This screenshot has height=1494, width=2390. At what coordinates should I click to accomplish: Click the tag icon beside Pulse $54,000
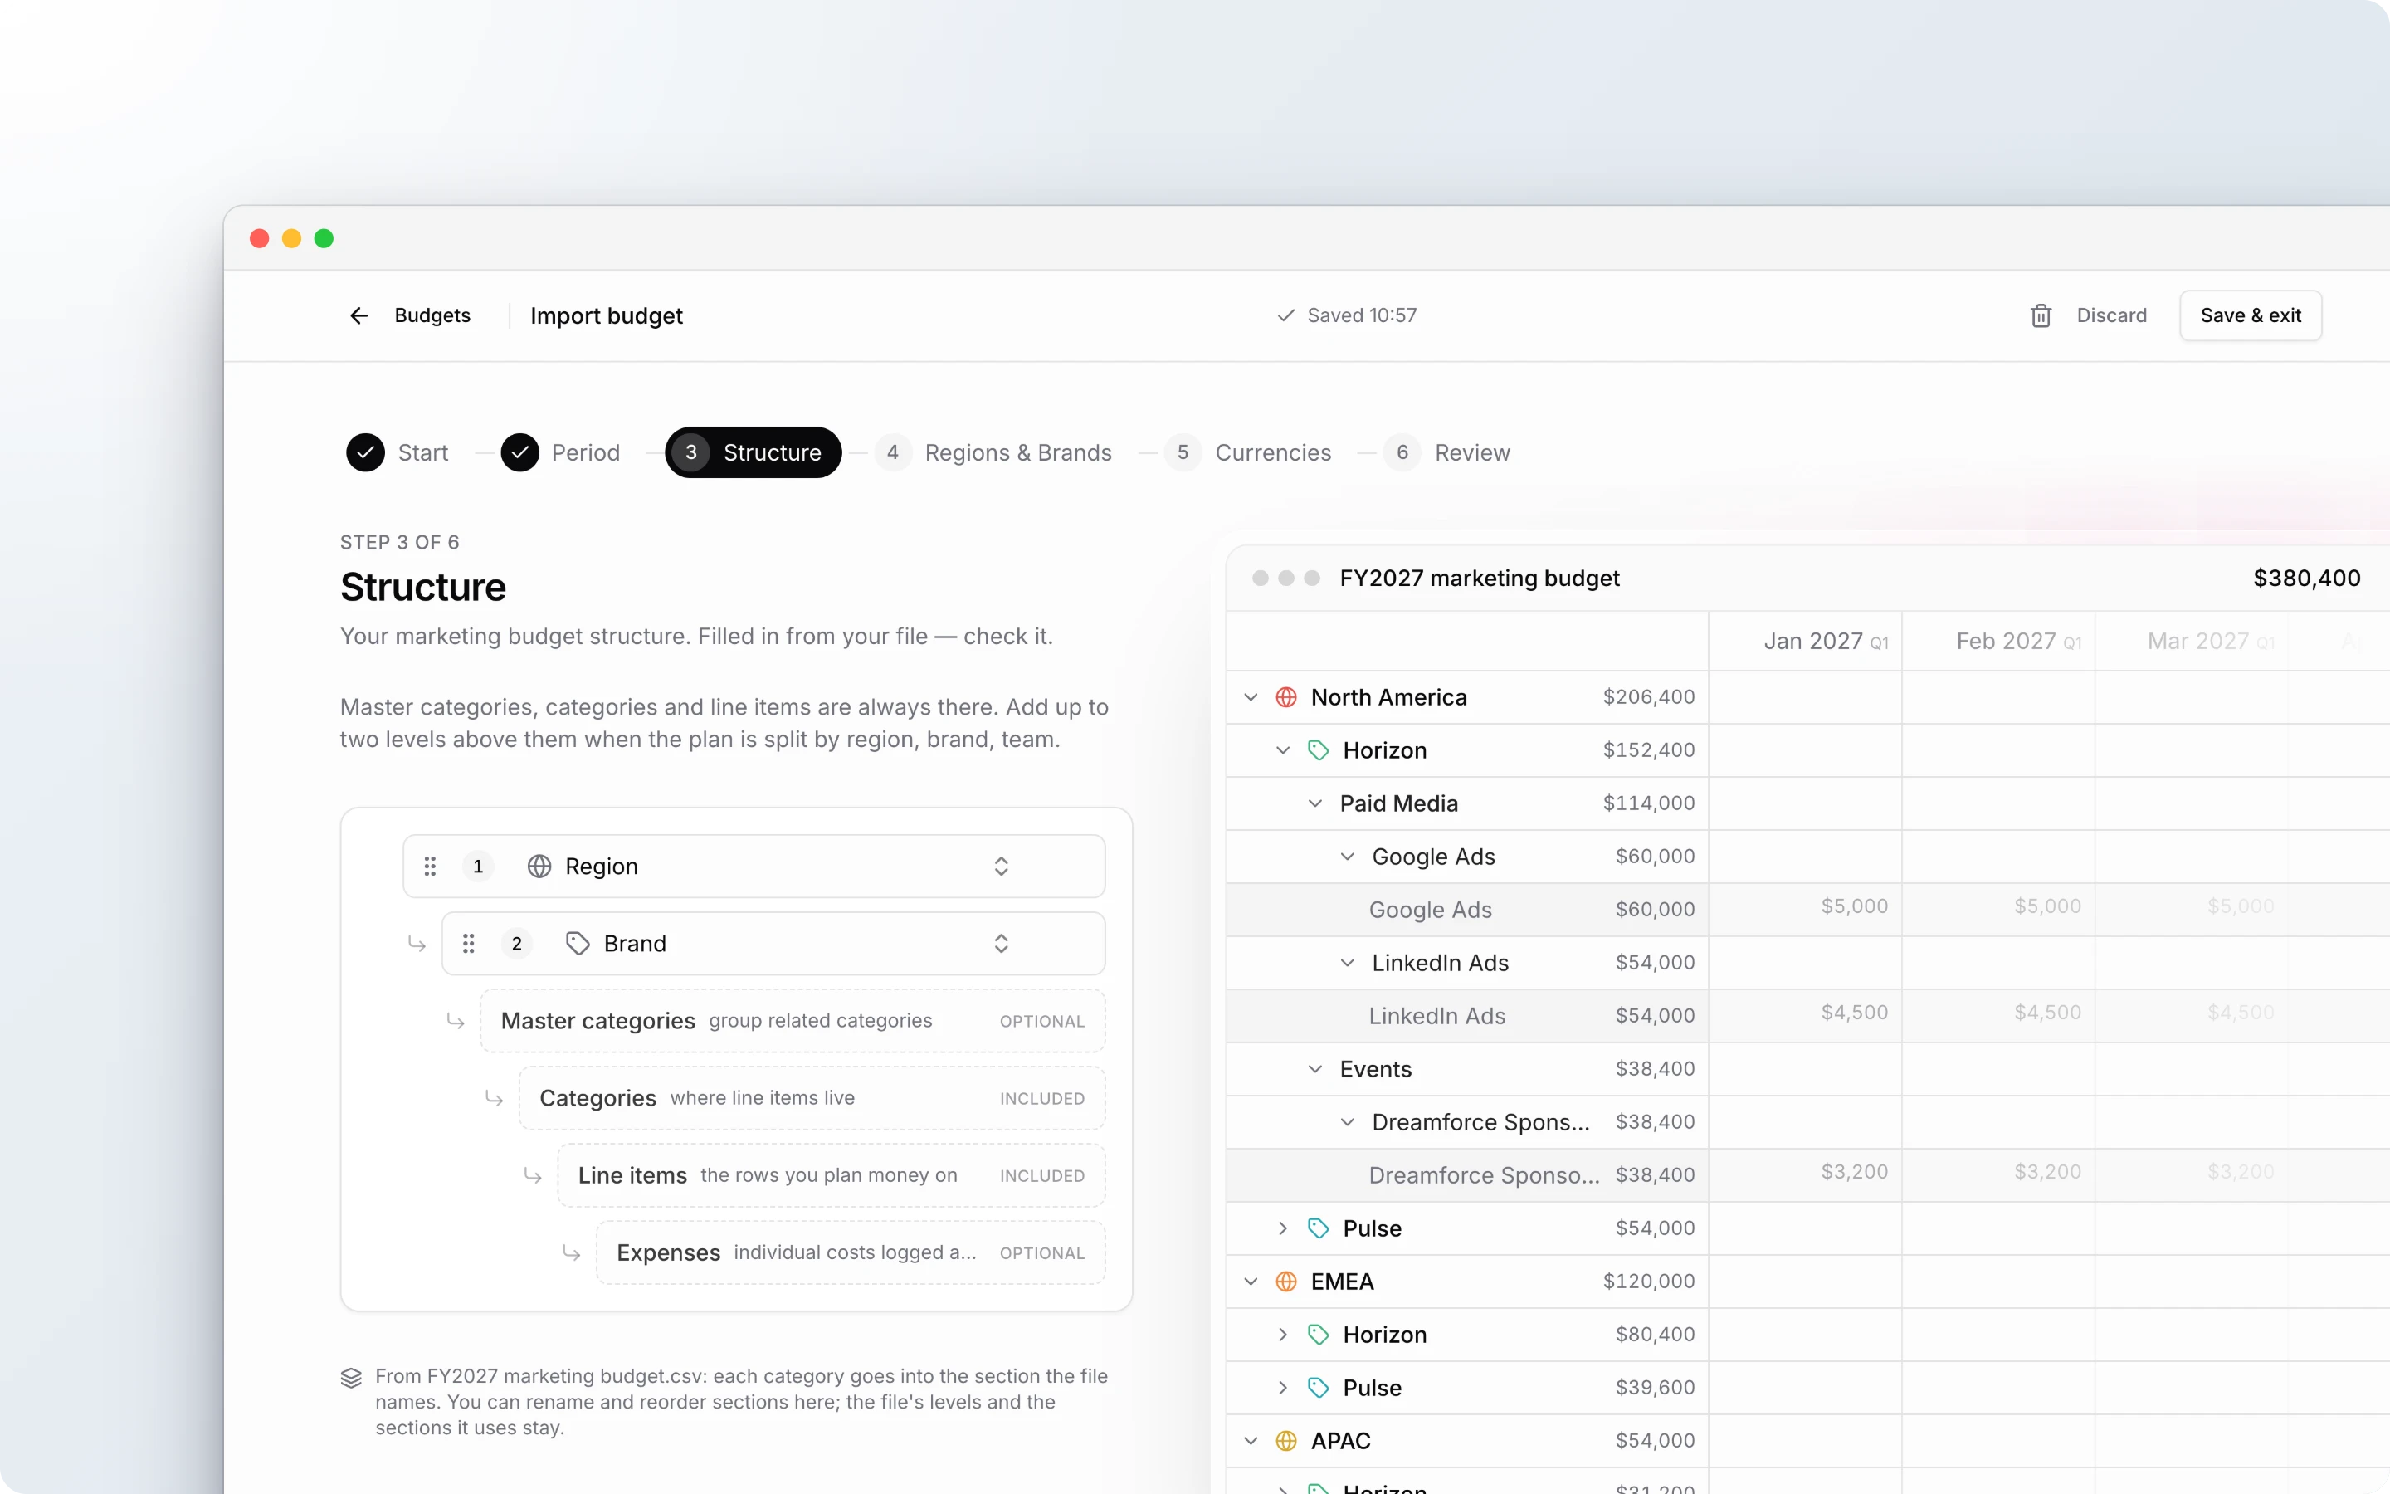(x=1318, y=1228)
